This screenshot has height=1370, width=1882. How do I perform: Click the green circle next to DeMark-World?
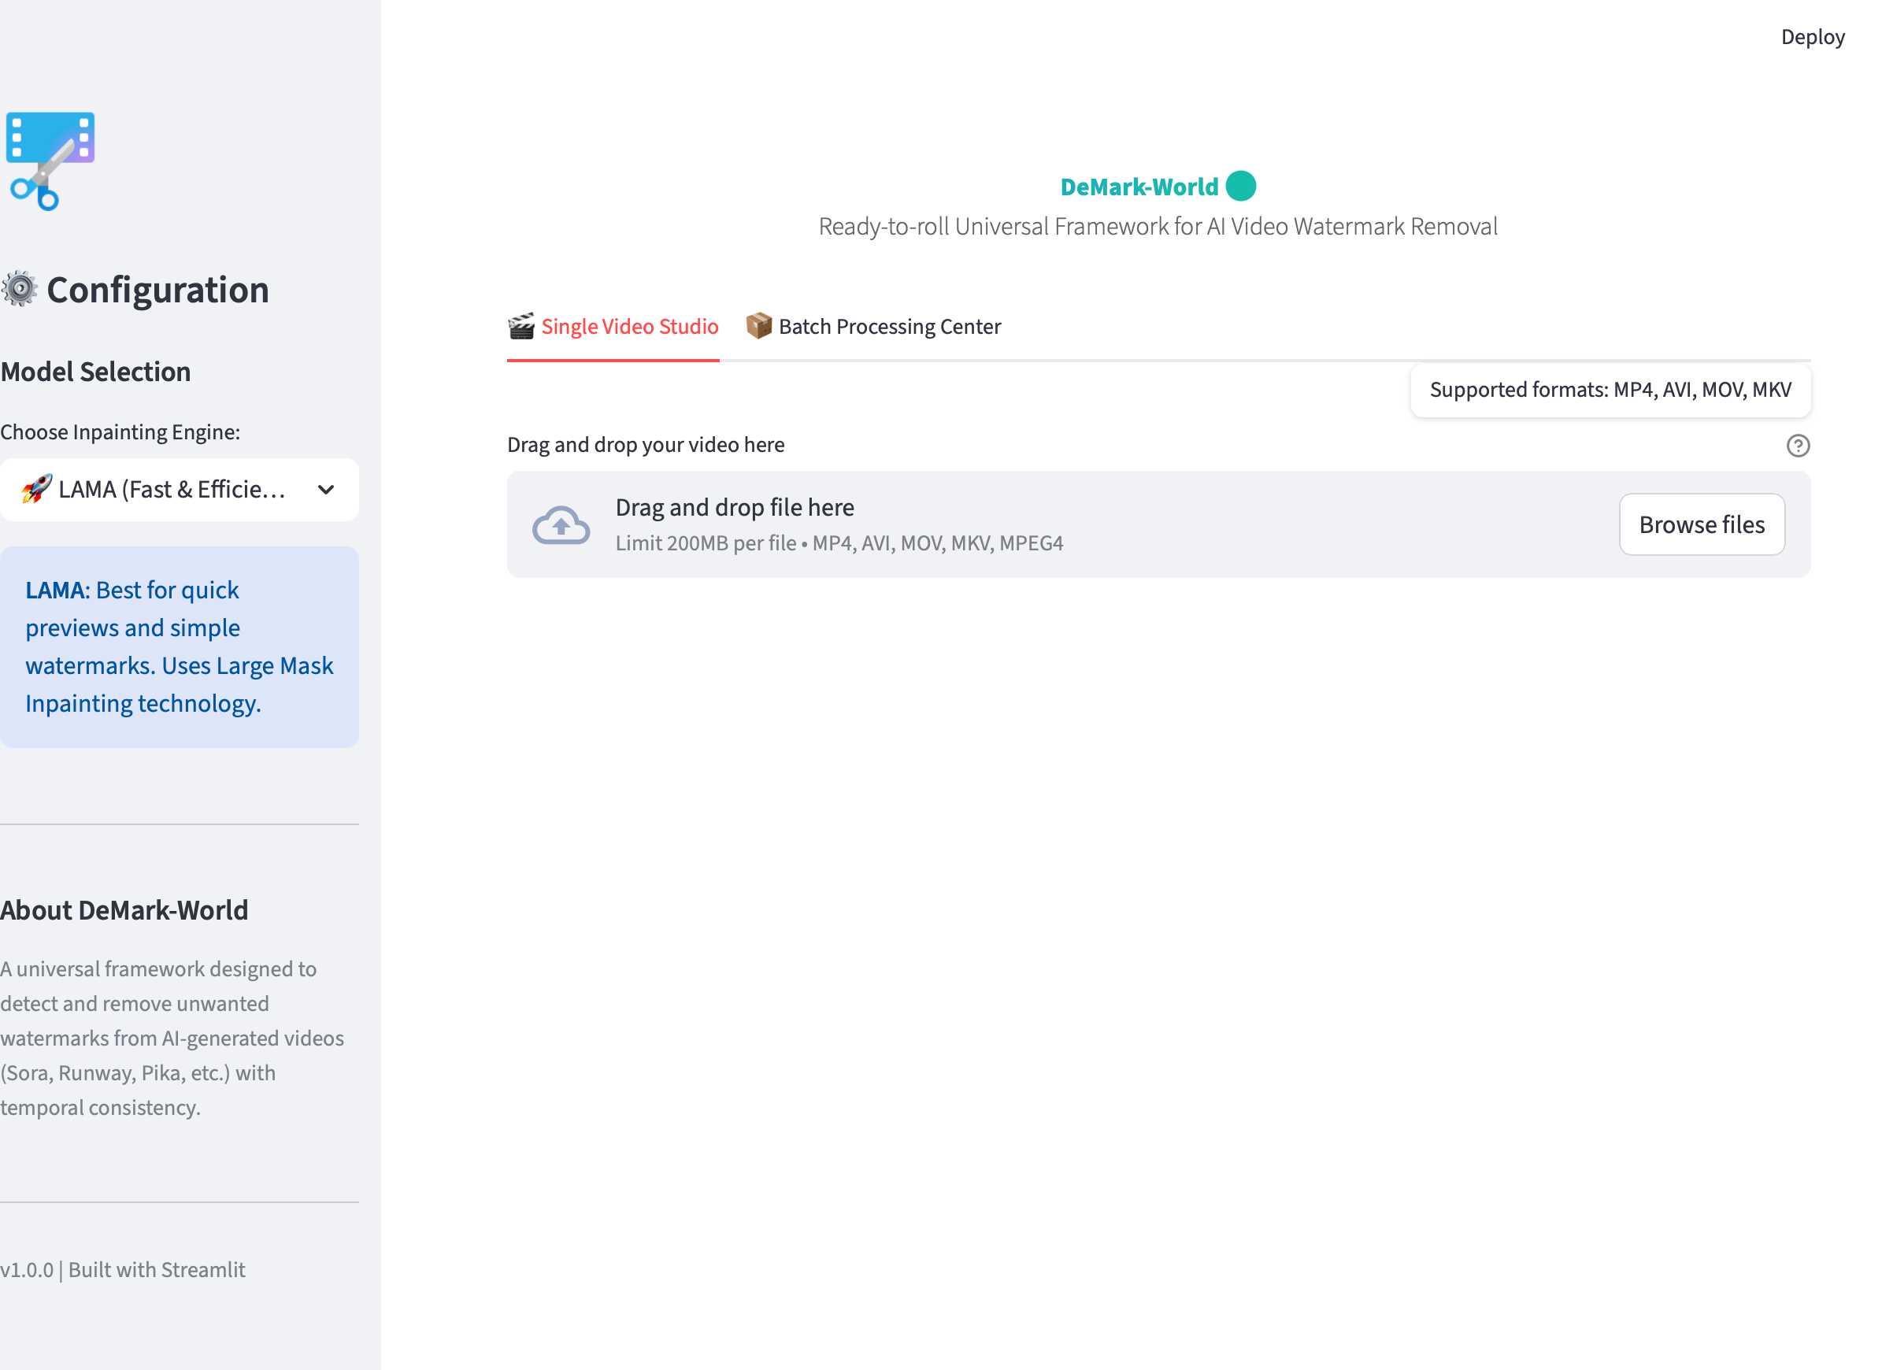tap(1240, 186)
